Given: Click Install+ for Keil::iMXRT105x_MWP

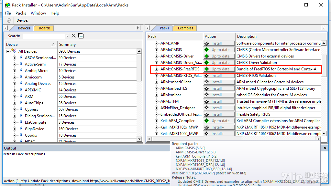Looking at the screenshot, I should click(x=219, y=127).
